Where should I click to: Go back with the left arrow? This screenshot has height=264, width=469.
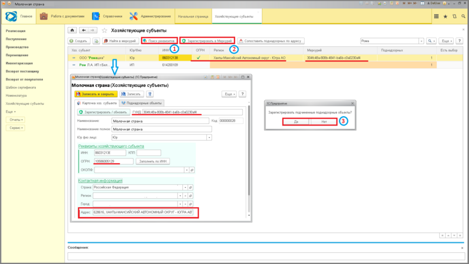pos(84,31)
